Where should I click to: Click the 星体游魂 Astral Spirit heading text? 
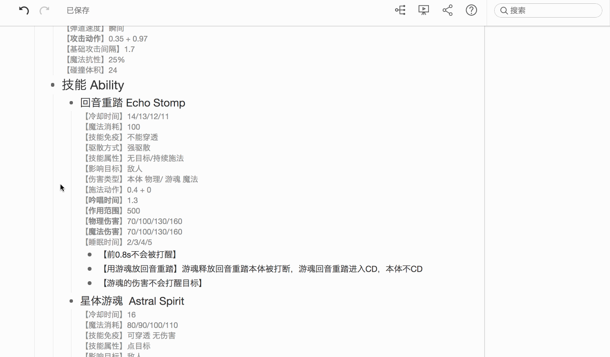point(132,301)
